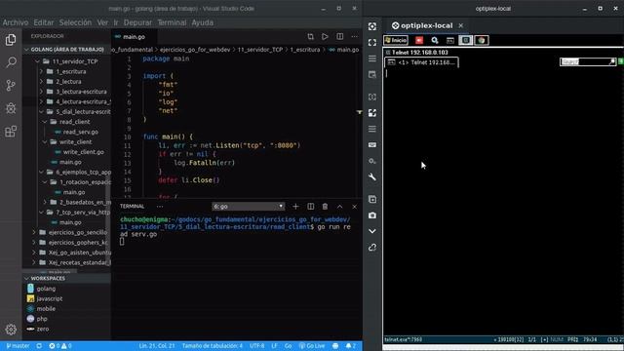The image size is (624, 351).
Task: Add a new terminal with plus icon
Action: point(295,206)
